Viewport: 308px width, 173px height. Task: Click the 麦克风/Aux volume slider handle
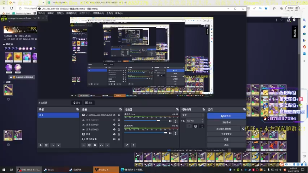click(x=158, y=121)
